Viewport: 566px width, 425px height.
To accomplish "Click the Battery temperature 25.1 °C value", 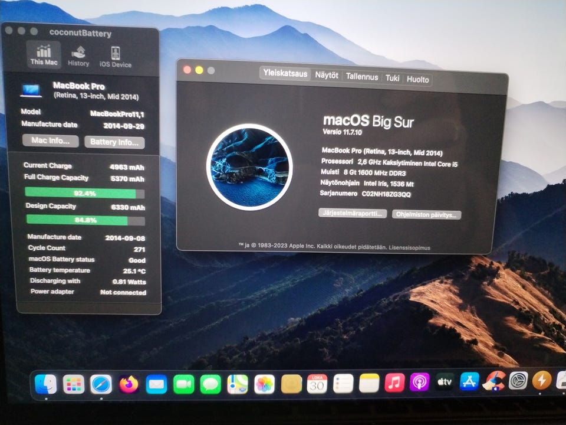I will (134, 271).
